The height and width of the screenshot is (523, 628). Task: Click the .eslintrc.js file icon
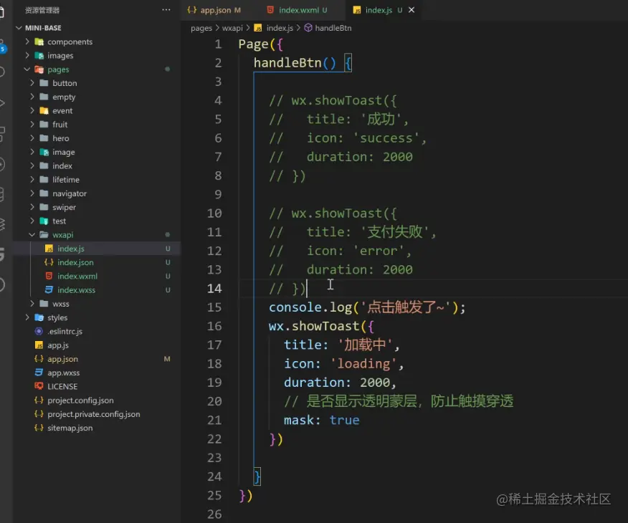tap(39, 331)
